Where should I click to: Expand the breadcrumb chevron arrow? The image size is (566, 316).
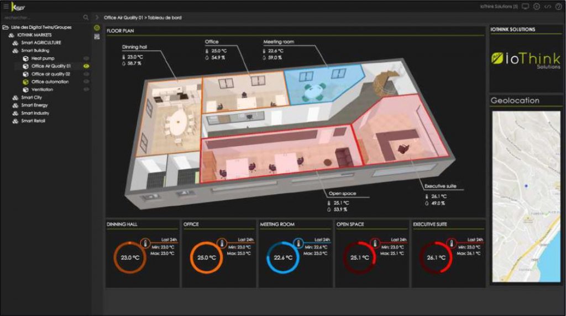pos(97,18)
